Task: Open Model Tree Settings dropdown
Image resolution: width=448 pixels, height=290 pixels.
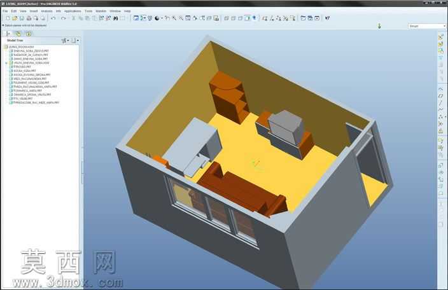Action: 75,41
